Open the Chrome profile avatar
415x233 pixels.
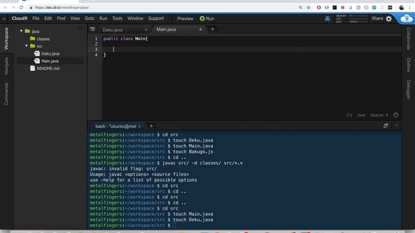point(401,7)
